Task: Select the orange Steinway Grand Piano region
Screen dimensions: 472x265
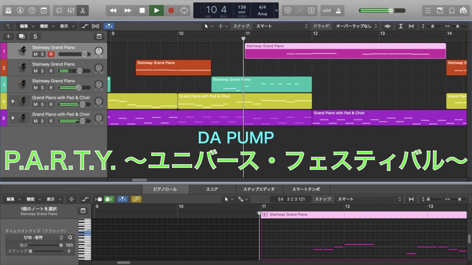Action: coord(173,67)
